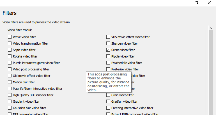Click the scrollbar up arrow
Viewport: 216px width, 115px height.
[x=211, y=28]
